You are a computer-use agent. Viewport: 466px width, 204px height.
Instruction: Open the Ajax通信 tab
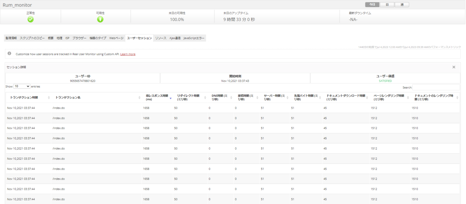pos(175,38)
